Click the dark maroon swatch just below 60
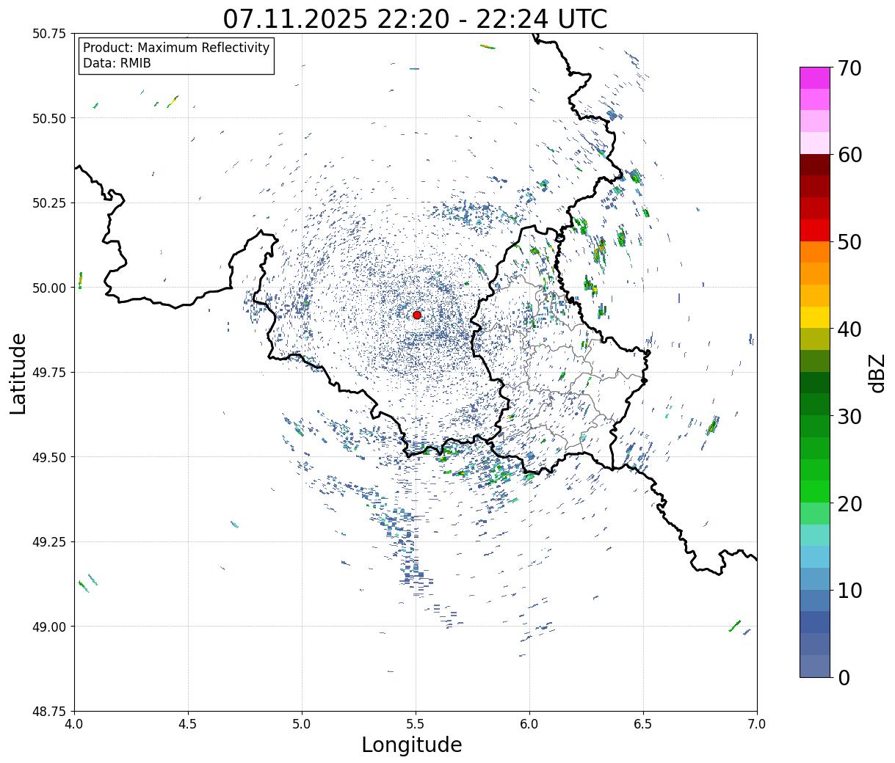Image resolution: width=895 pixels, height=763 pixels. pyautogui.click(x=815, y=165)
